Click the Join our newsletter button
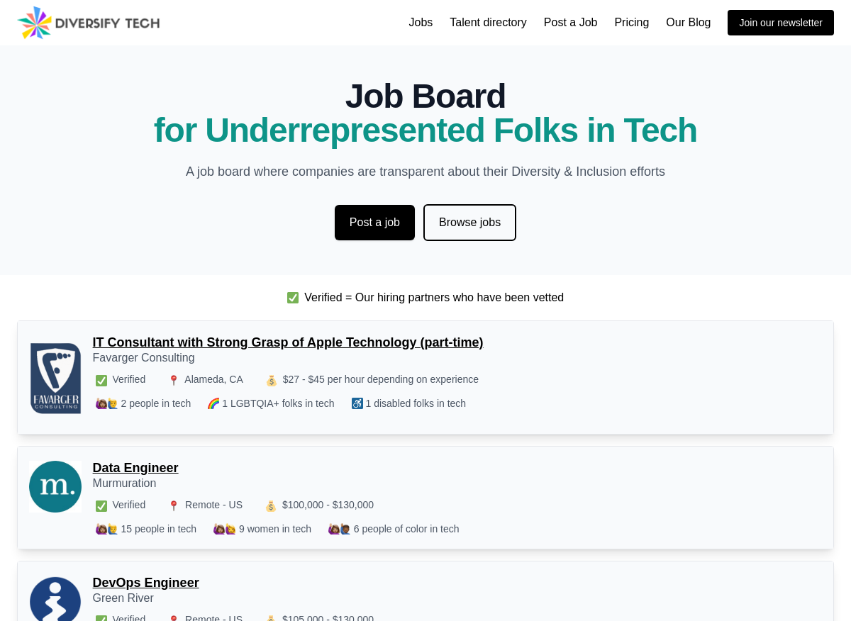This screenshot has height=621, width=851. coord(781,23)
